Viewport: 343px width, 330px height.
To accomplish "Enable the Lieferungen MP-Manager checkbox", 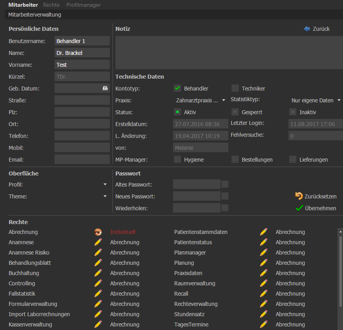I will 293,160.
